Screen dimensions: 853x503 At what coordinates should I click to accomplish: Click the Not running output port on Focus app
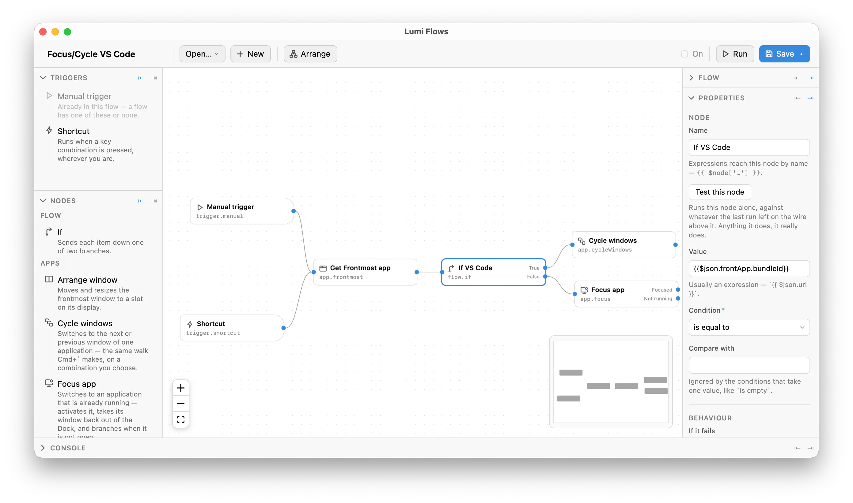pyautogui.click(x=678, y=299)
